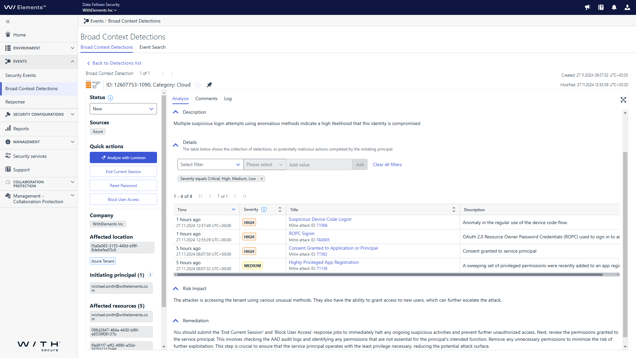This screenshot has width=636, height=358.
Task: Open the organization switcher WithElements Inc
Action: click(x=99, y=10)
